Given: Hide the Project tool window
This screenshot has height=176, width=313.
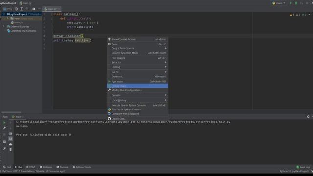Looking at the screenshot, I should click(x=39, y=9).
